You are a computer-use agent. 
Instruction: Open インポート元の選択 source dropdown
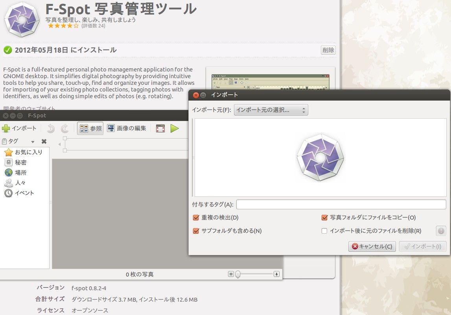(271, 110)
